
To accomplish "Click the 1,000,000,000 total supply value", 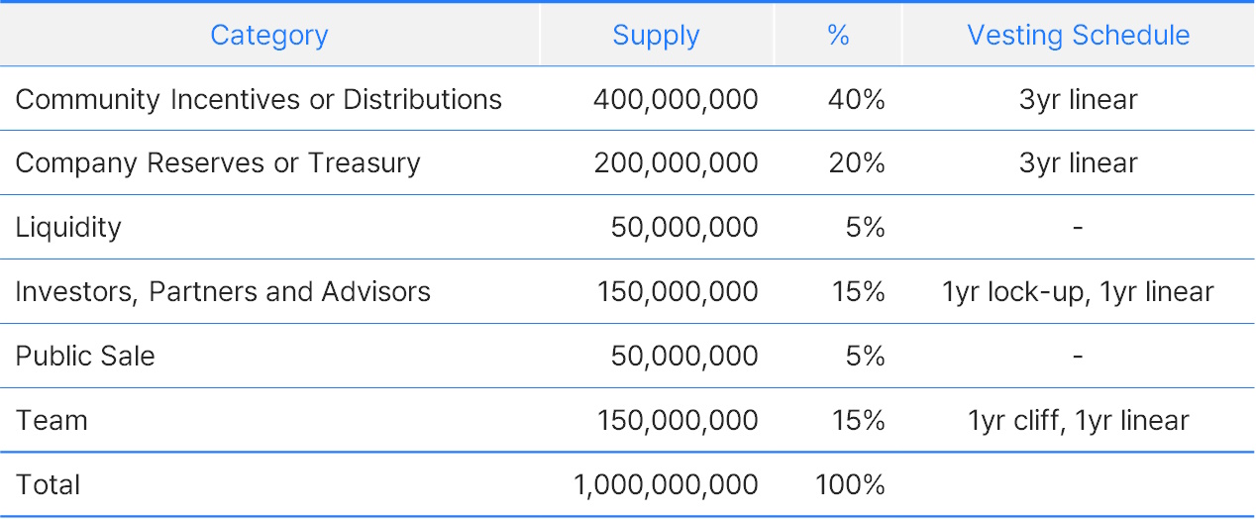I will (666, 485).
